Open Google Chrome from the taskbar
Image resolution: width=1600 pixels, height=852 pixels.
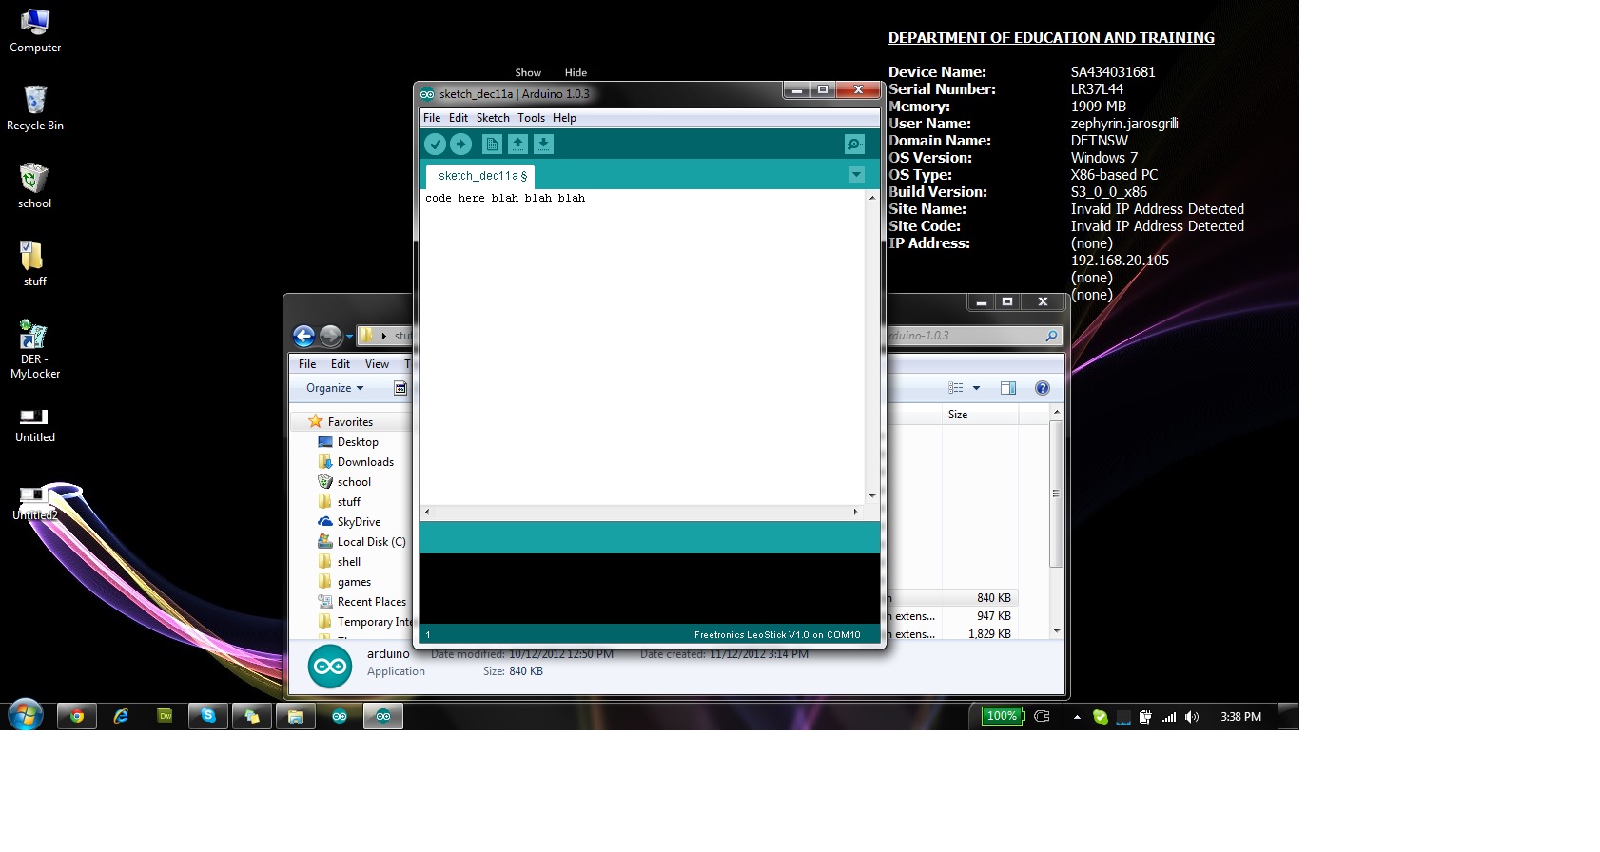(x=77, y=716)
